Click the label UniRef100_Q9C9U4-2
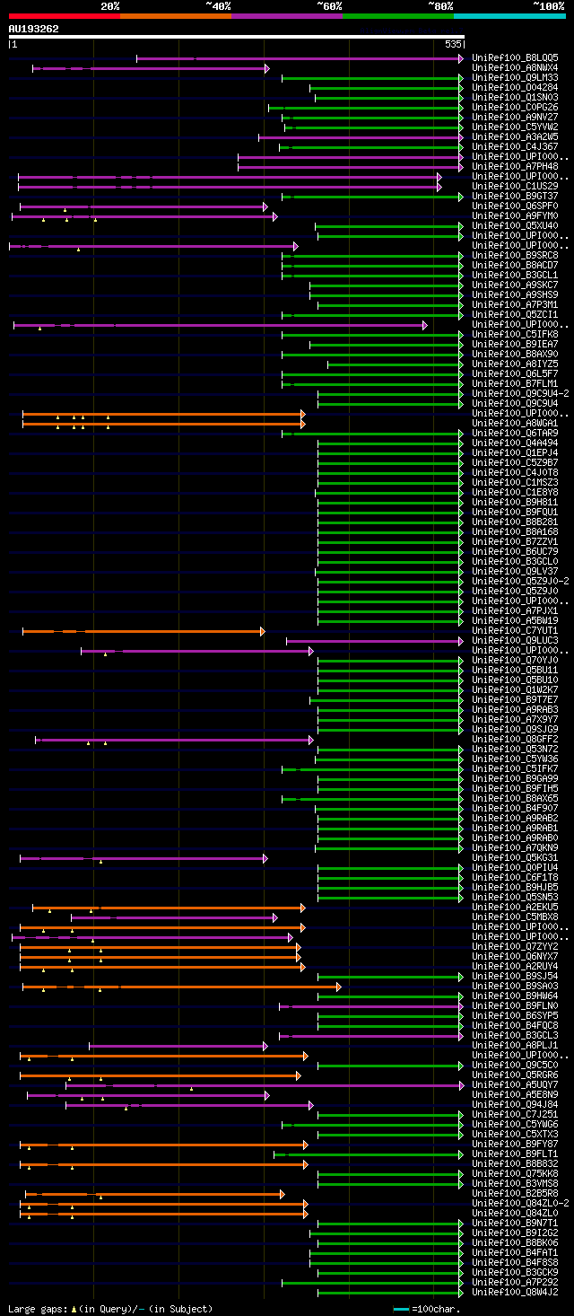The height and width of the screenshot is (1316, 574). pos(520,394)
